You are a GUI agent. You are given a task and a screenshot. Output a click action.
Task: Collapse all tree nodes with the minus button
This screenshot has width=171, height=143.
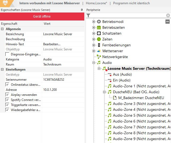point(168,22)
